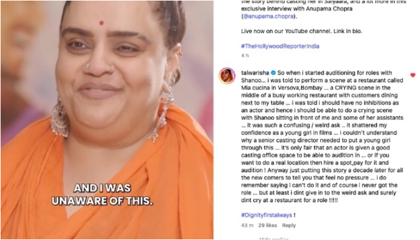View the 29 likes on the comment
Viewport: 420px width, 240px height.
click(x=268, y=226)
